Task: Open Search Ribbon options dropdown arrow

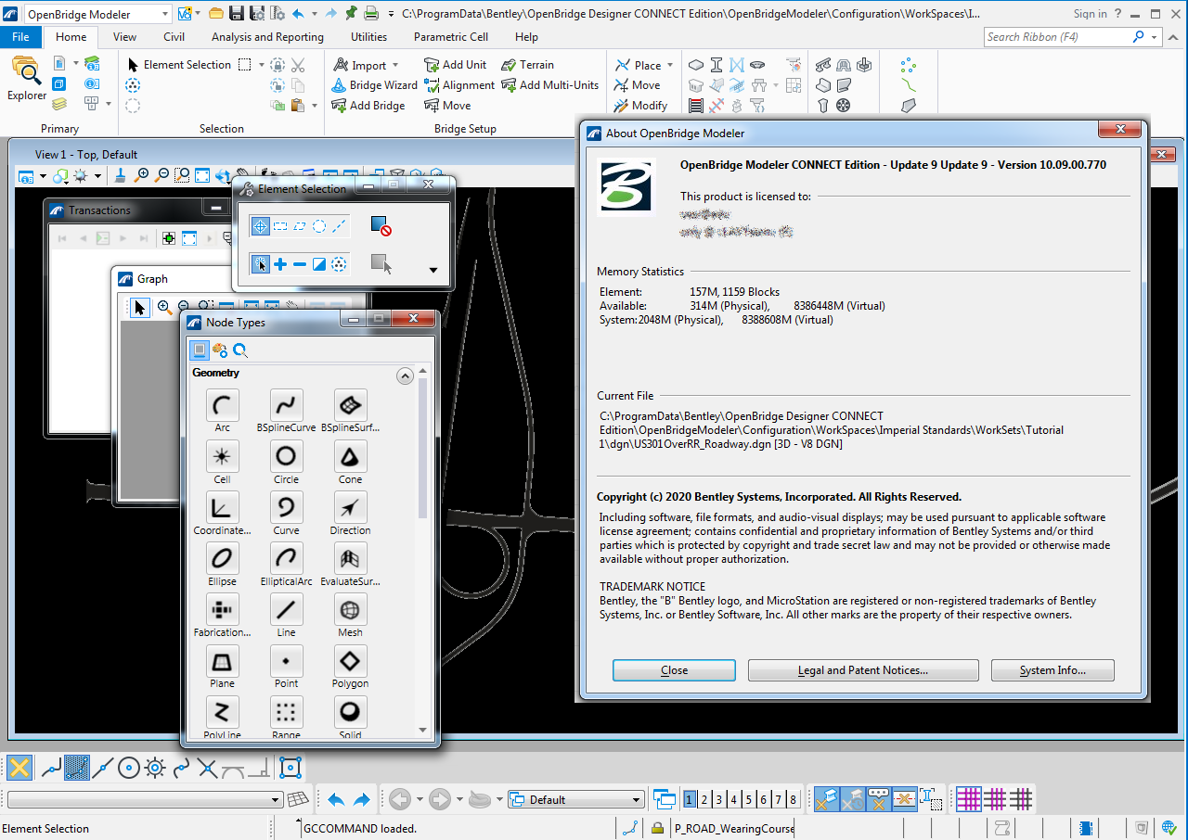Action: coord(1156,37)
